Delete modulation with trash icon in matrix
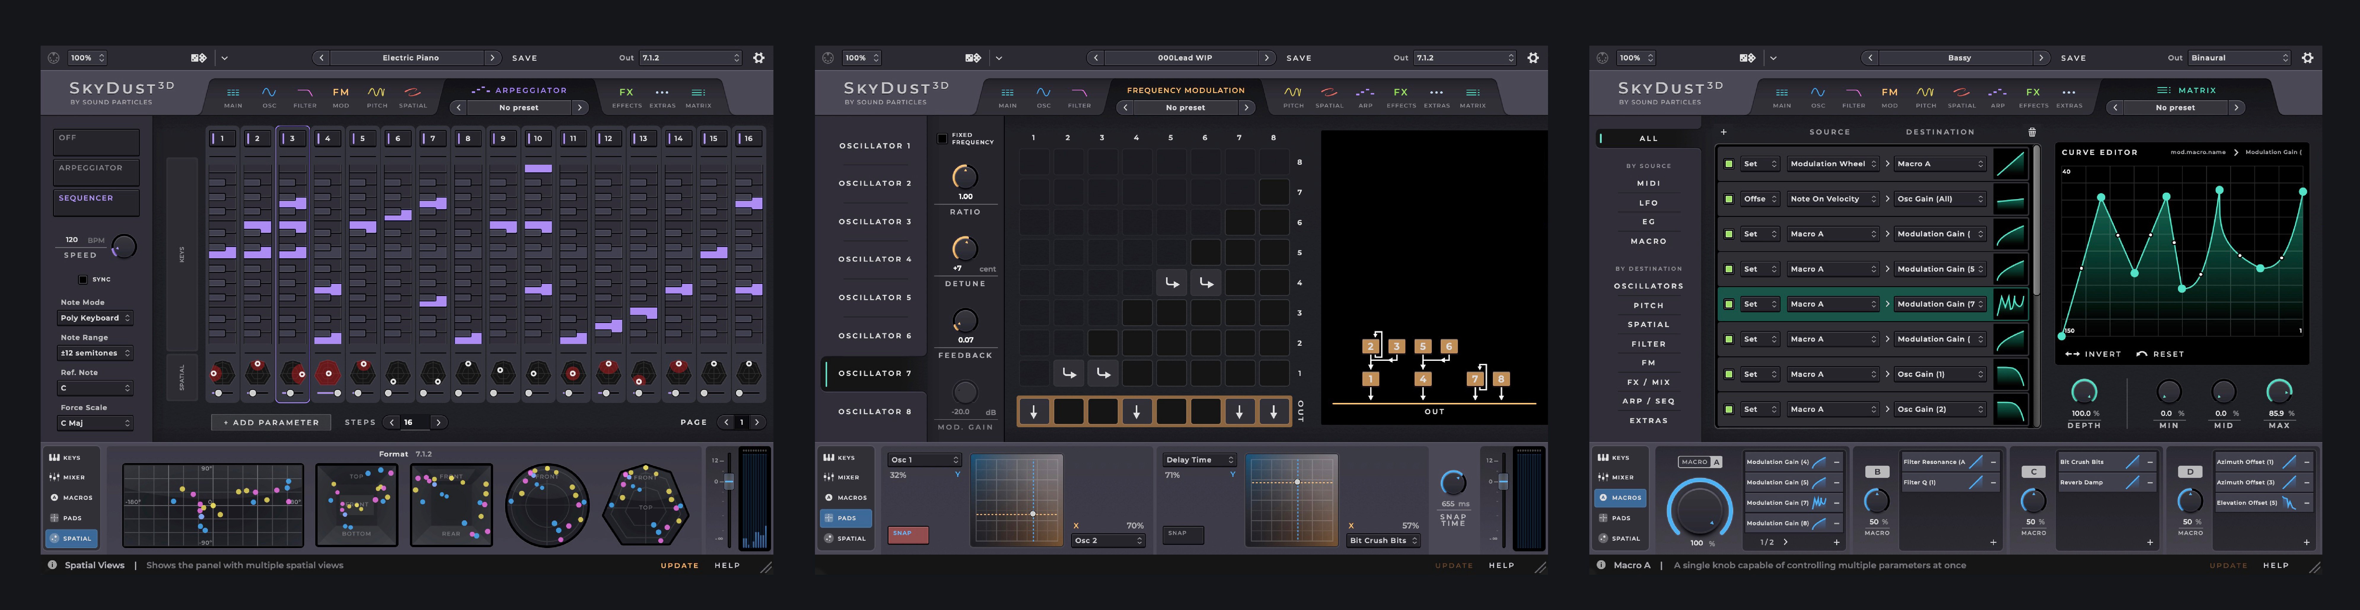This screenshot has width=2360, height=610. [2032, 132]
